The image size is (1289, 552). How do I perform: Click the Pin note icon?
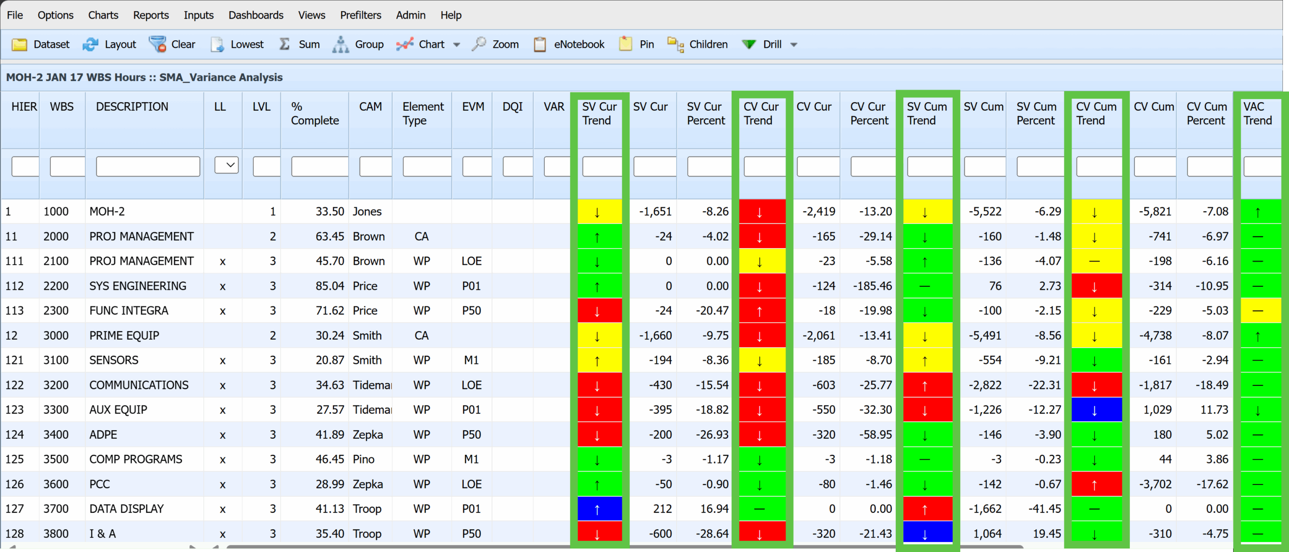coord(625,44)
